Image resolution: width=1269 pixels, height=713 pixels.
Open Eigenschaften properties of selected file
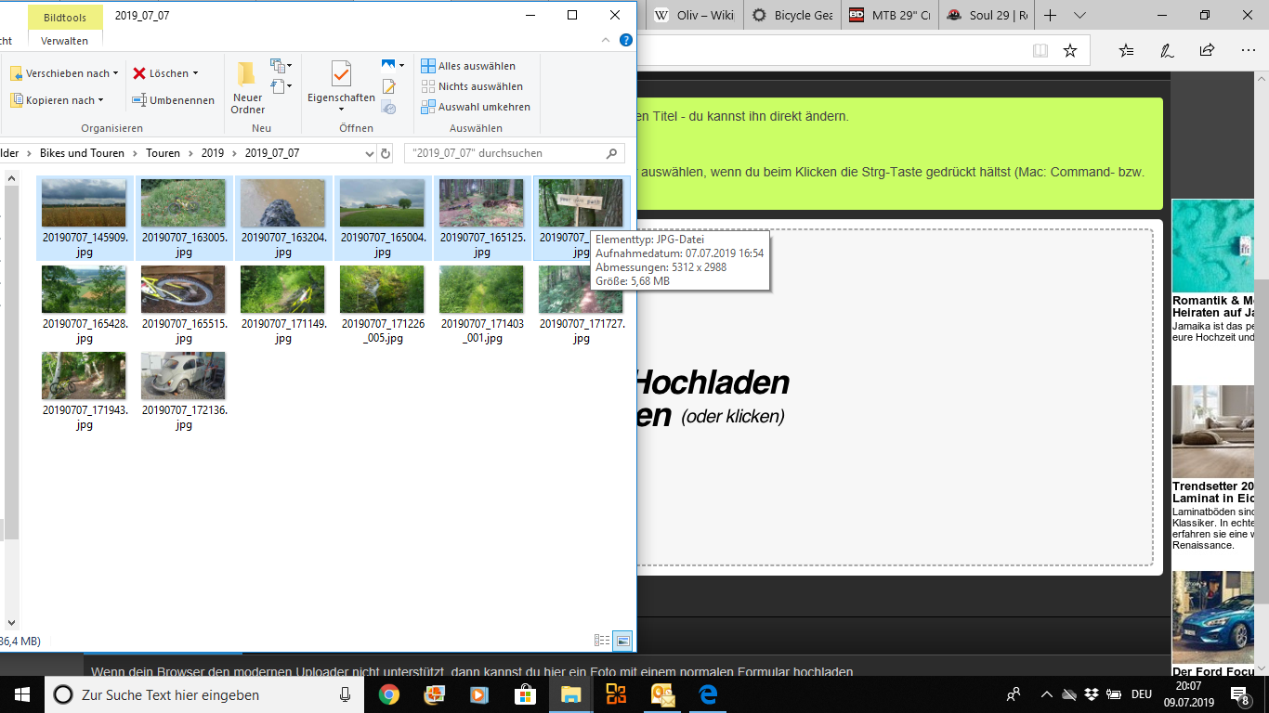(341, 76)
